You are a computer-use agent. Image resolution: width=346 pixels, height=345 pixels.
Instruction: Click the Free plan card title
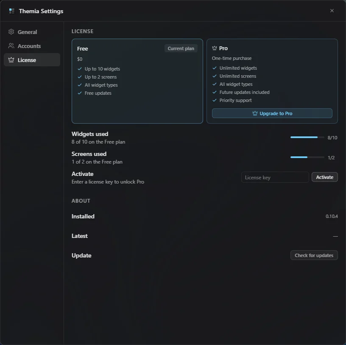pyautogui.click(x=83, y=49)
